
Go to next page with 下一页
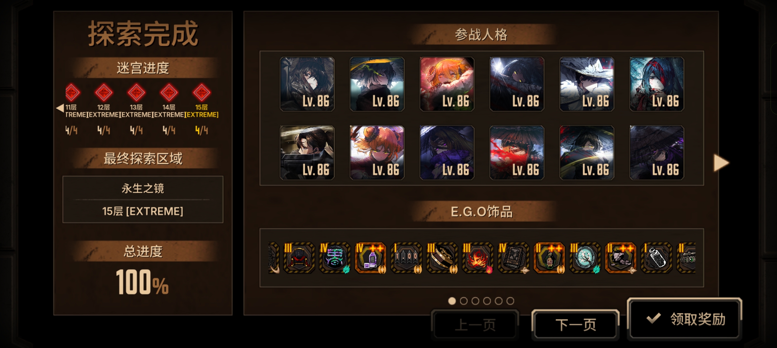[575, 324]
